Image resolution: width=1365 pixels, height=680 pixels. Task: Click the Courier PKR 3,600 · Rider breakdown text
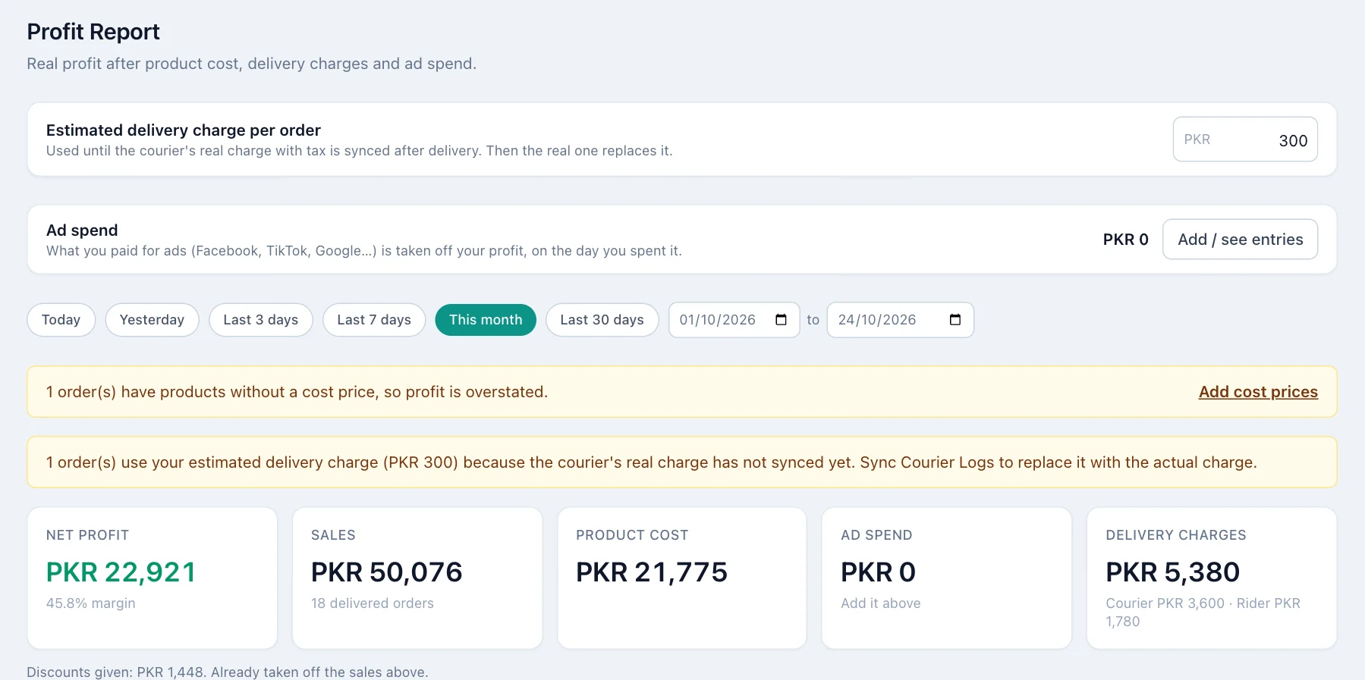(1203, 613)
